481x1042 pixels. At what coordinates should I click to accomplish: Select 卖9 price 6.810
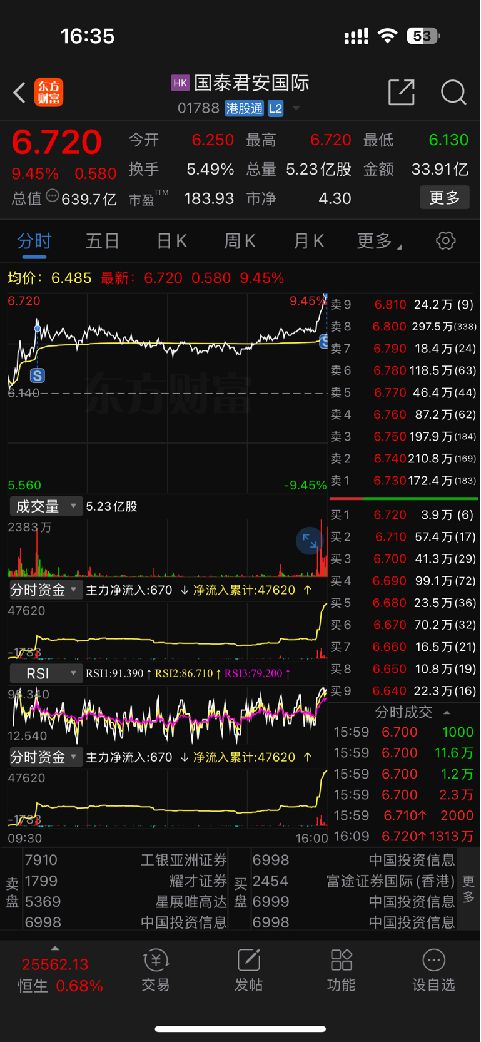click(x=390, y=305)
